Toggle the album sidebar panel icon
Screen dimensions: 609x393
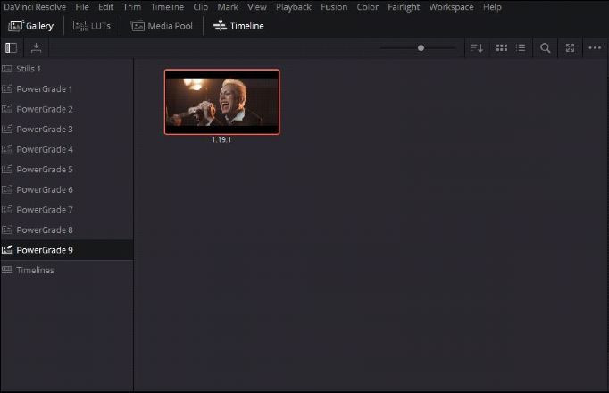click(x=11, y=48)
